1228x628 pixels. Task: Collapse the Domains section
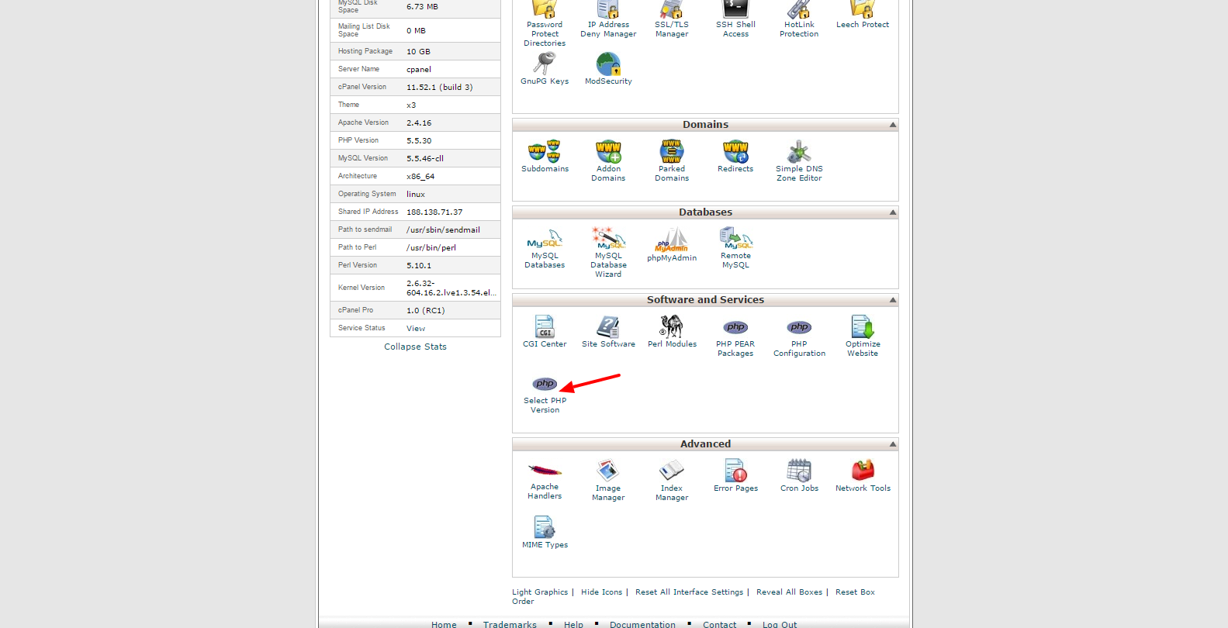tap(893, 125)
